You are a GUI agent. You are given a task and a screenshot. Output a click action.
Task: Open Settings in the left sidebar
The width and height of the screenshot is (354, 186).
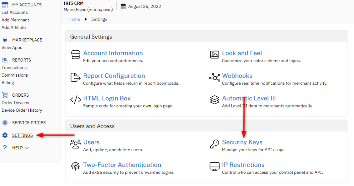[22, 135]
